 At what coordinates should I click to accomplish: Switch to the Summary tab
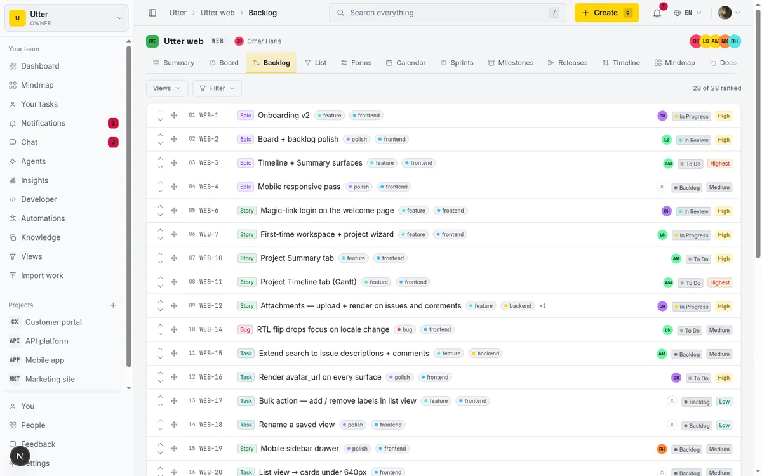click(x=174, y=63)
